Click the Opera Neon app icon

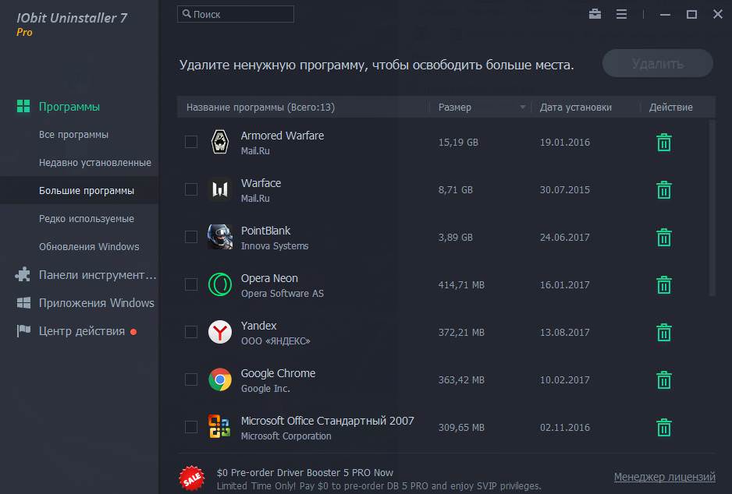[x=220, y=284]
